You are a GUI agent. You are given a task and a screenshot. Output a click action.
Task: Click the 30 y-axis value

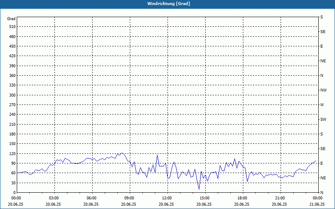click(x=13, y=183)
